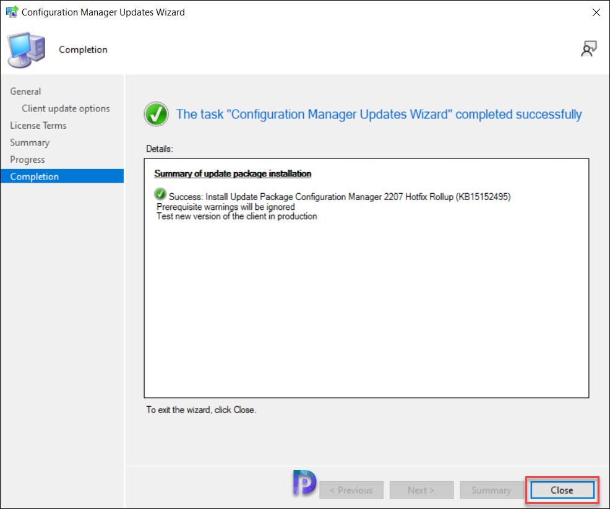Screen dimensions: 610x509
Task: Select the highlighted Completion step
Action: [x=62, y=176]
